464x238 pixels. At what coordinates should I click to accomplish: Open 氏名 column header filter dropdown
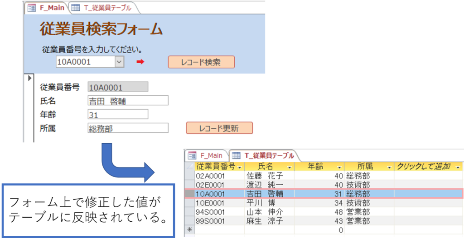290,167
